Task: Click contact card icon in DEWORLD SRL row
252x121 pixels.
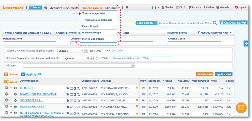Action: [x=71, y=94]
